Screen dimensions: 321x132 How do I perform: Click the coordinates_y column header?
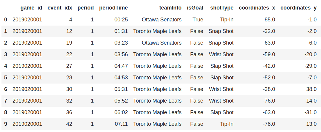299,8
